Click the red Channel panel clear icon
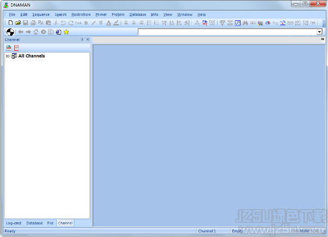The image size is (328, 237). (x=16, y=48)
